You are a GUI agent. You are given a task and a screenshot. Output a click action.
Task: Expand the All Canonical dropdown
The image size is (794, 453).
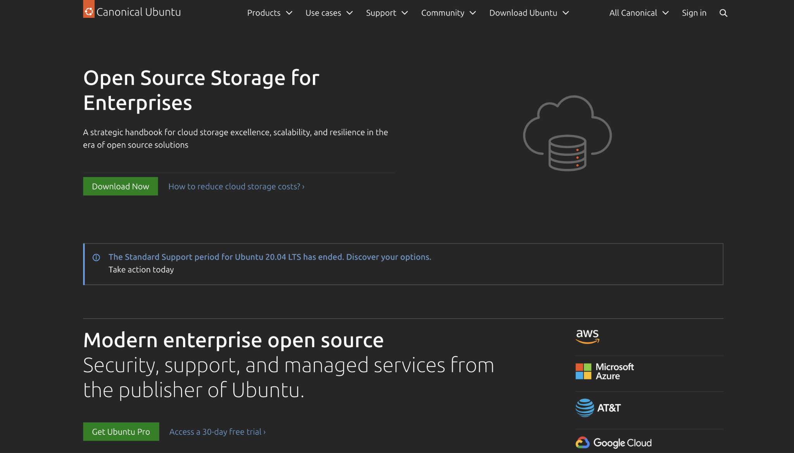click(x=639, y=13)
